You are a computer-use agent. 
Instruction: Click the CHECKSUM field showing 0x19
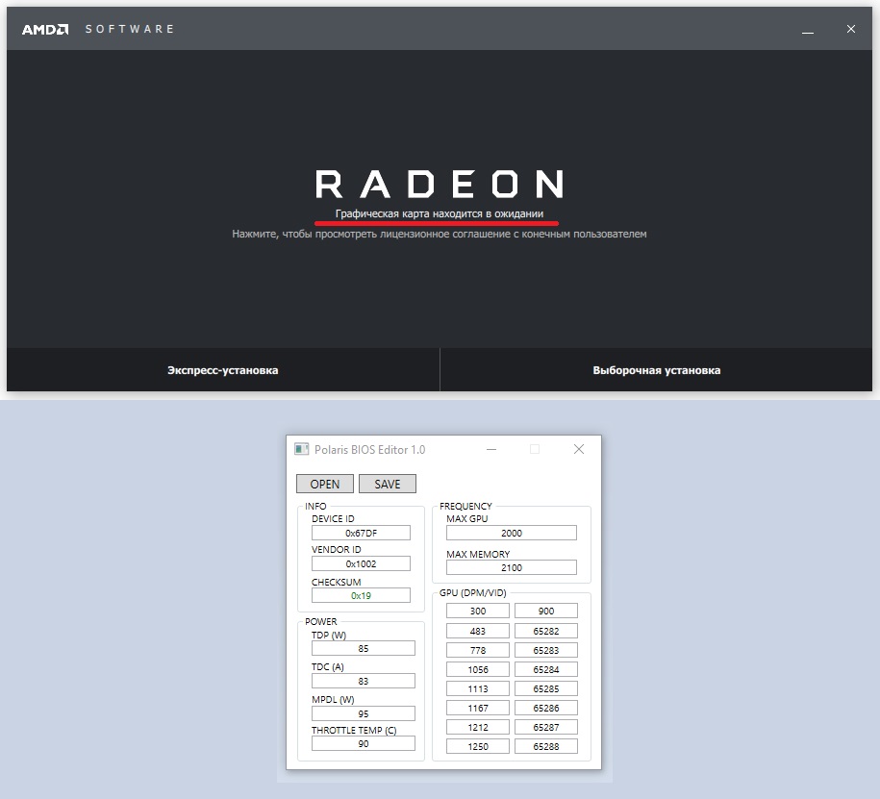(361, 595)
